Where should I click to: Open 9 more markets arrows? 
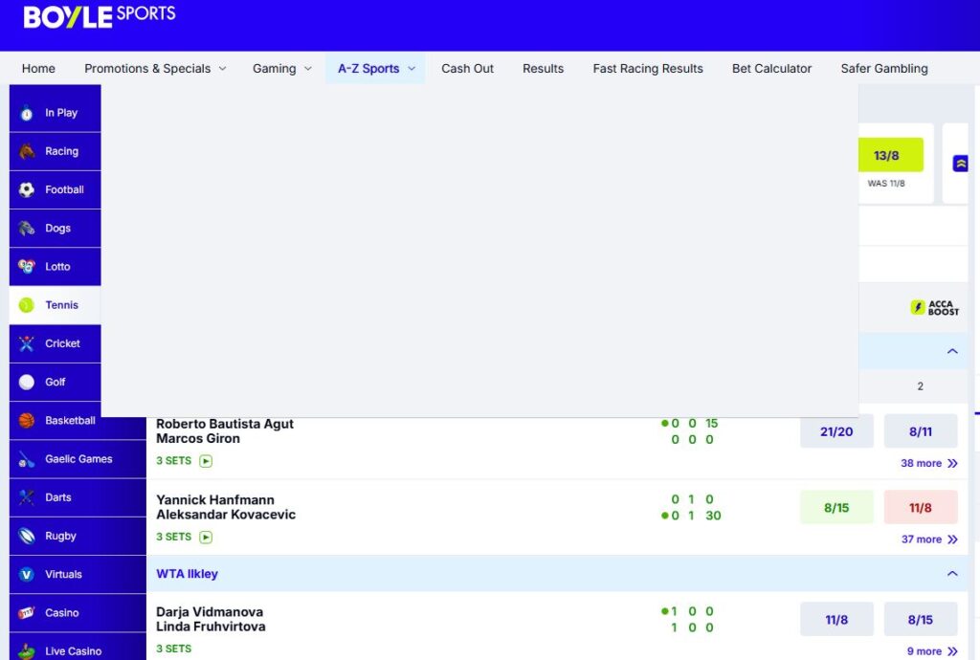[x=952, y=651]
